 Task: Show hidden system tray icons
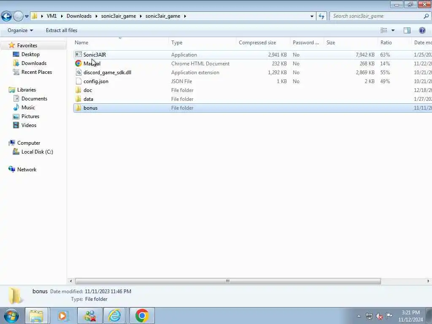[359, 316]
